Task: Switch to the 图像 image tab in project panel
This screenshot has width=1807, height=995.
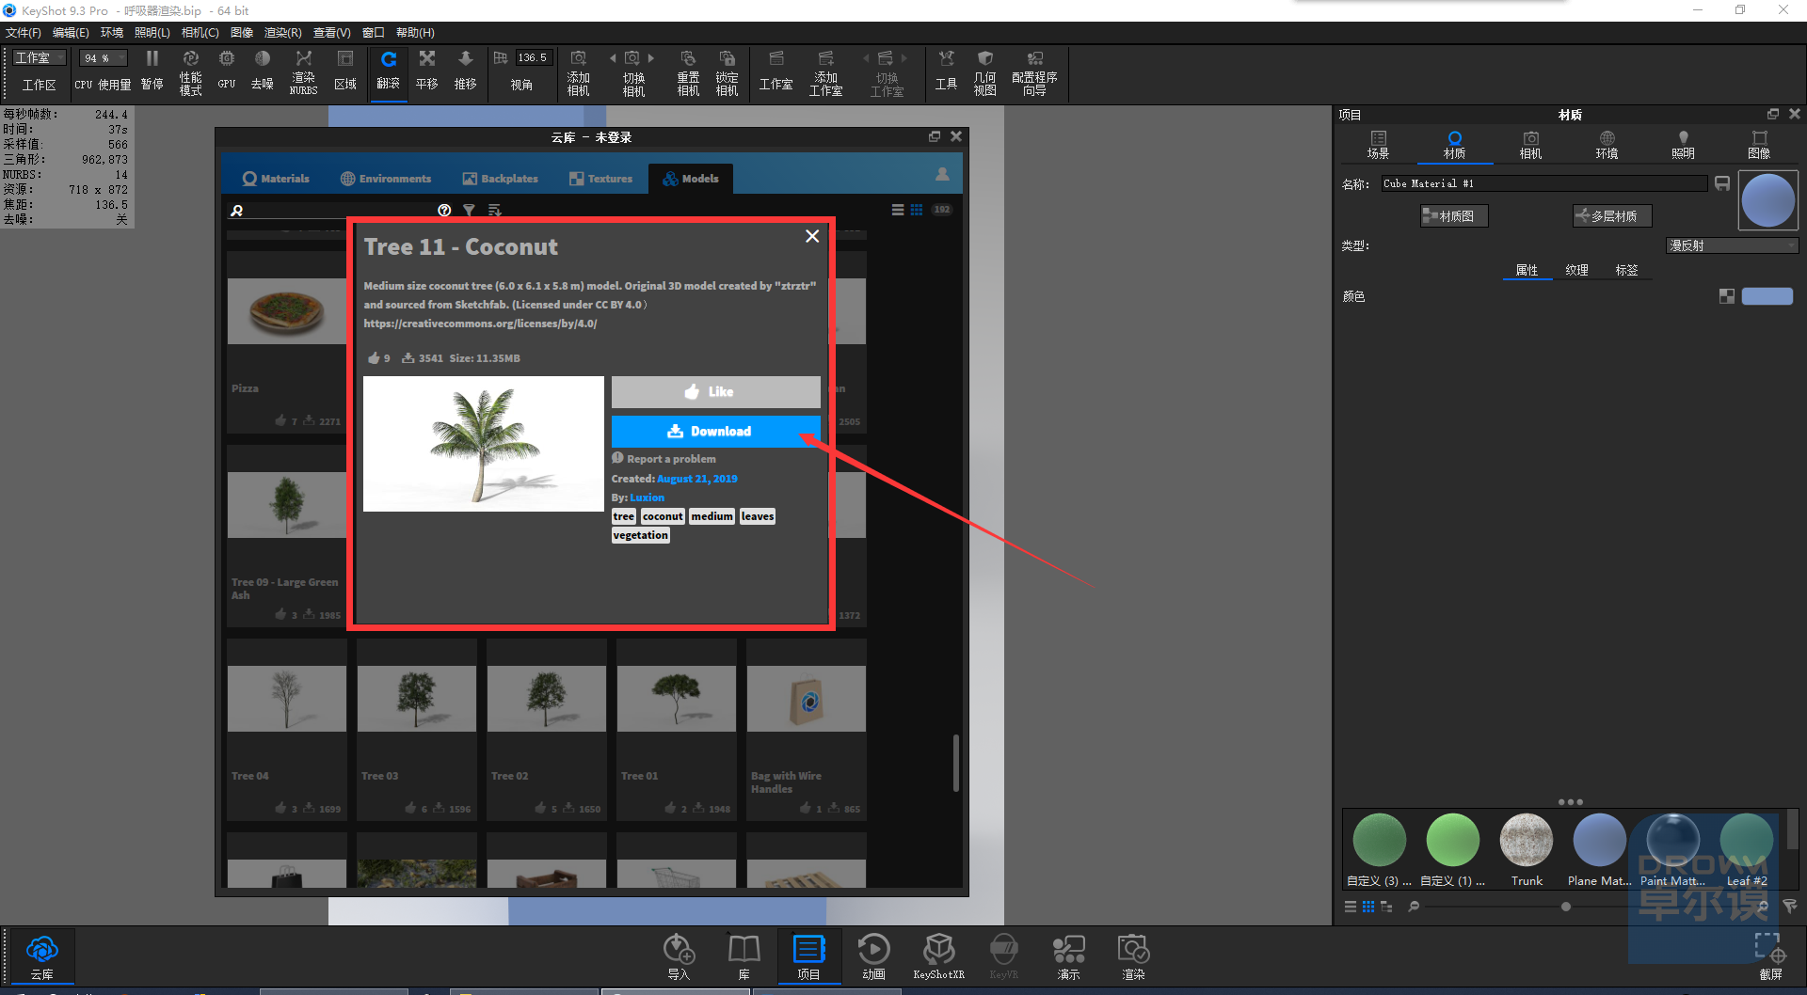Action: tap(1759, 145)
